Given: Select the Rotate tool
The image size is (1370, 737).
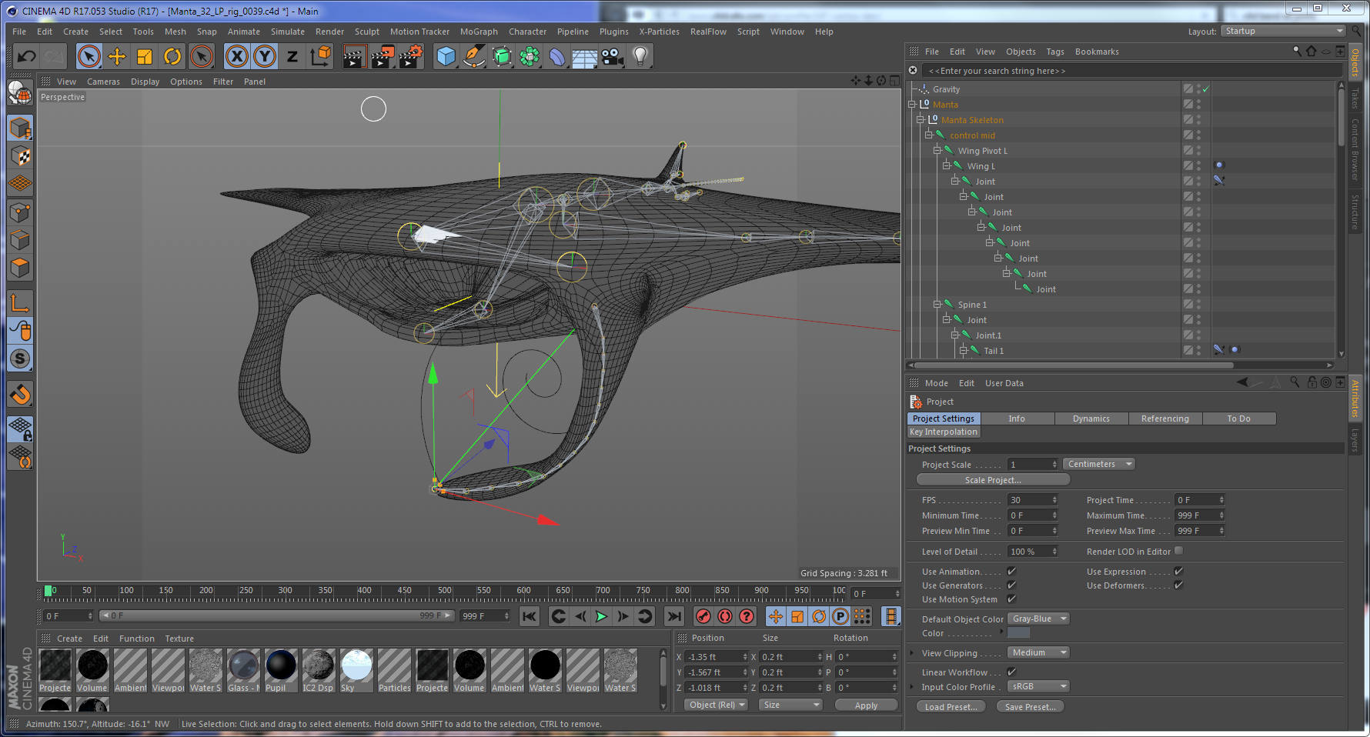Looking at the screenshot, I should click(x=172, y=56).
